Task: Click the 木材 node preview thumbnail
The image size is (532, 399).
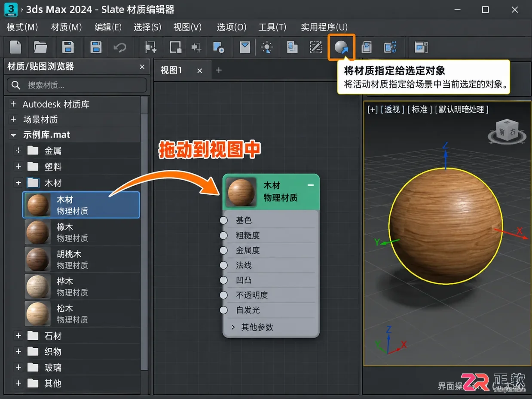Action: [x=241, y=192]
